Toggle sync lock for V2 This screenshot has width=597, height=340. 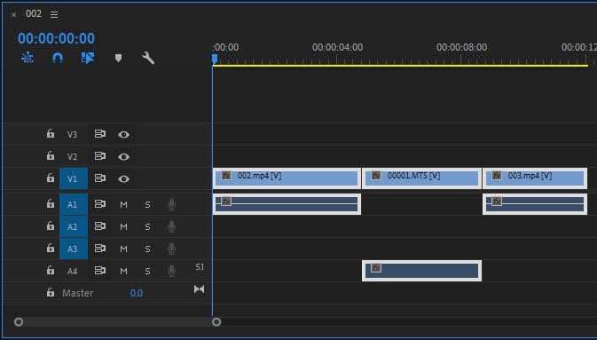[99, 156]
